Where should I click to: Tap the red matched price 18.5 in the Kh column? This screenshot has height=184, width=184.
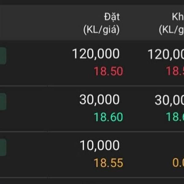coord(175,71)
